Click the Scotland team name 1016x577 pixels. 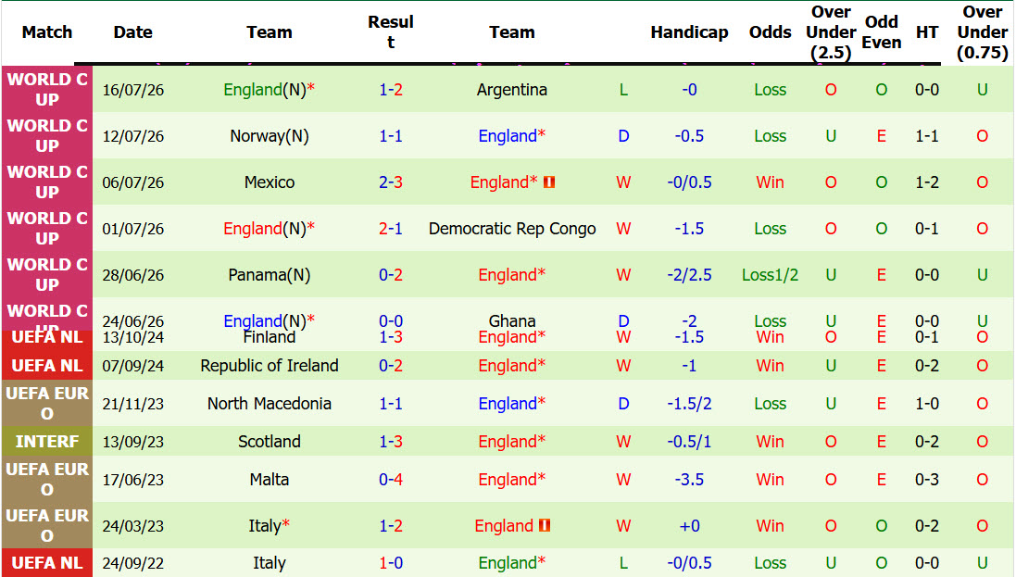click(x=270, y=442)
